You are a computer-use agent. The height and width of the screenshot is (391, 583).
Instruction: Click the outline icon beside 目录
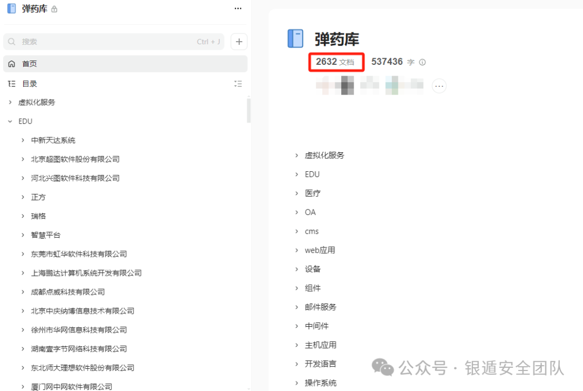click(12, 84)
